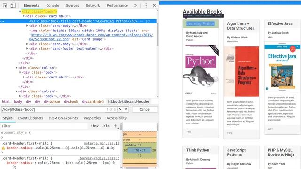Click the styles Filter input

(x=45, y=126)
